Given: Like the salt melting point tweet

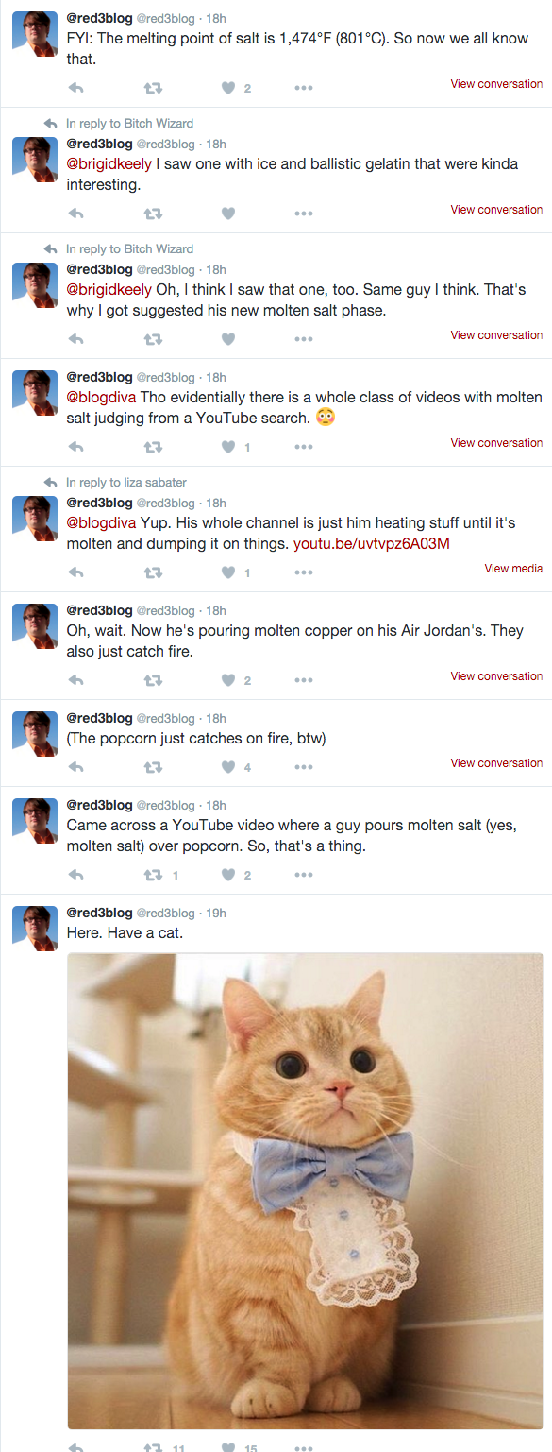Looking at the screenshot, I should pos(227,88).
